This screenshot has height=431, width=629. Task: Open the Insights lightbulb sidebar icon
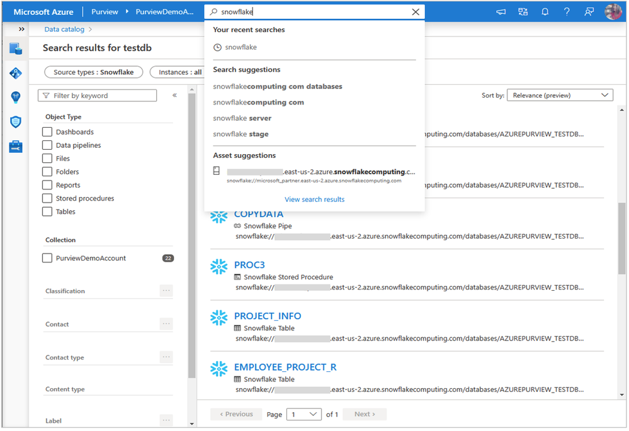coord(16,98)
